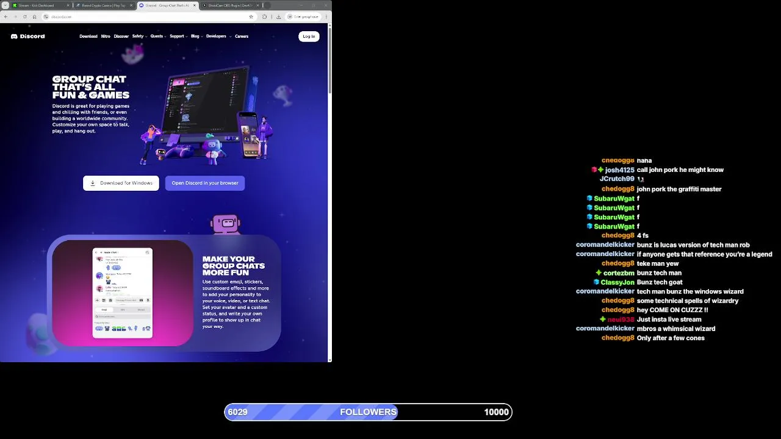Click the badge icon beside cortezbm
The image size is (781, 439).
599,273
